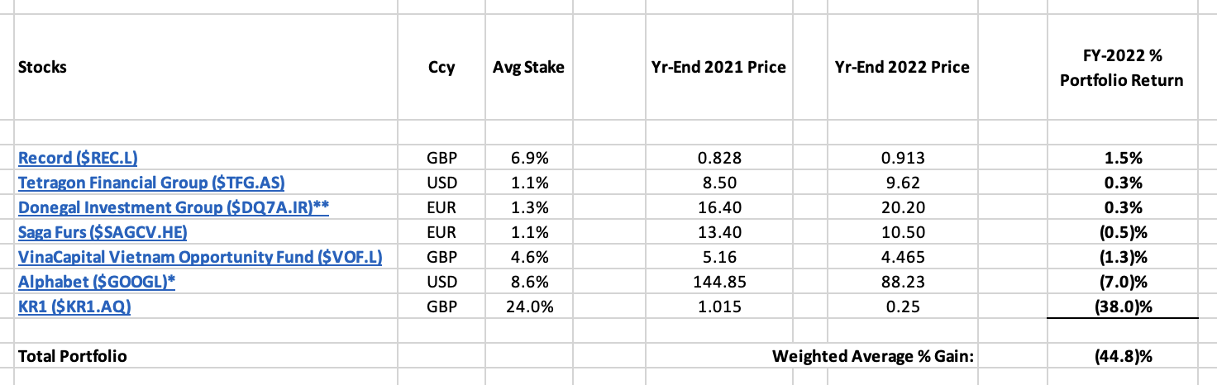
Task: Select the Ccy column header cell
Action: [x=441, y=68]
